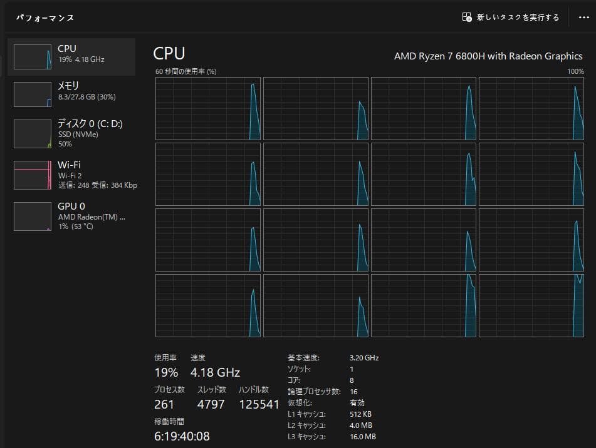This screenshot has width=596, height=448.
Task: Click the パフォーマンス header label
Action: pos(43,18)
